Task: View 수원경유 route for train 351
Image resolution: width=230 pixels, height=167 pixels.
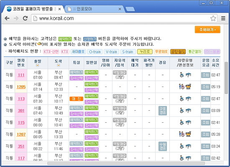Action: pyautogui.click(x=163, y=146)
